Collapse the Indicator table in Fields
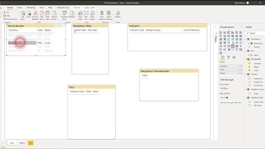The height and width of the screenshot is (149, 265). (246, 74)
